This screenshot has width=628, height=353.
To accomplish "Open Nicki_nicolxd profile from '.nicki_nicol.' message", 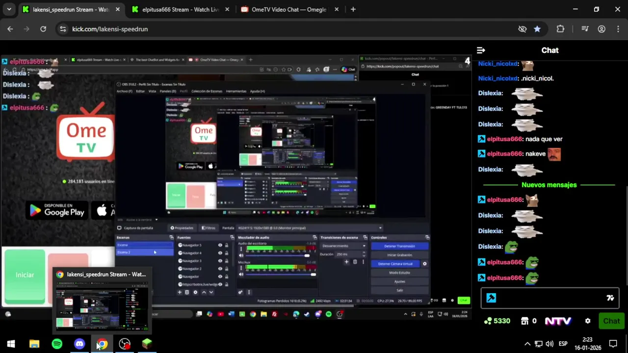I will click(x=498, y=78).
